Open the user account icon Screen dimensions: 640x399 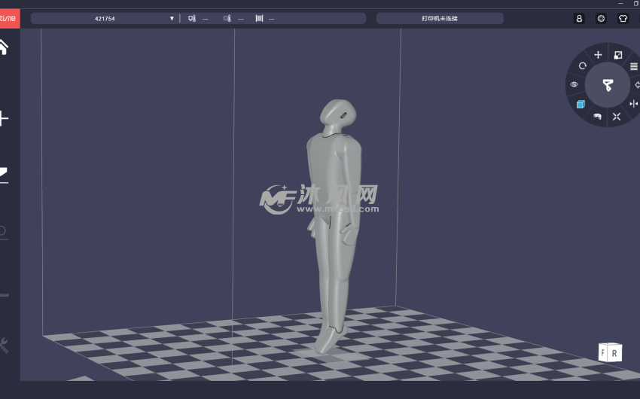tap(579, 18)
